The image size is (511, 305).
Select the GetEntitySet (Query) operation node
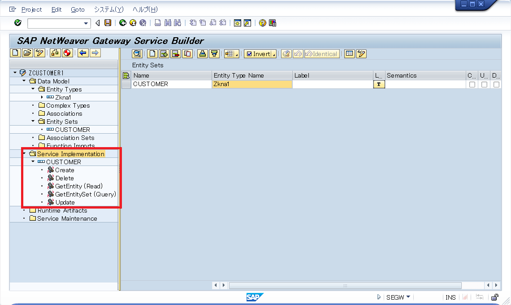click(x=86, y=194)
